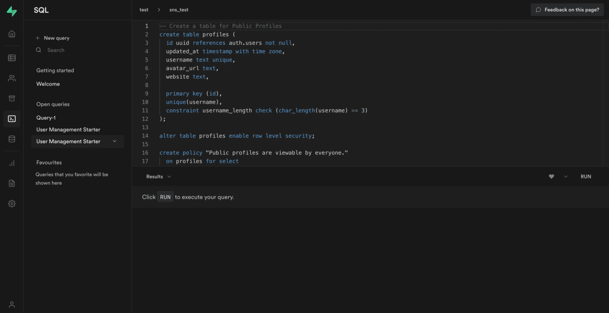Open dropdown arrow next to heart icon
The width and height of the screenshot is (609, 313).
point(566,177)
